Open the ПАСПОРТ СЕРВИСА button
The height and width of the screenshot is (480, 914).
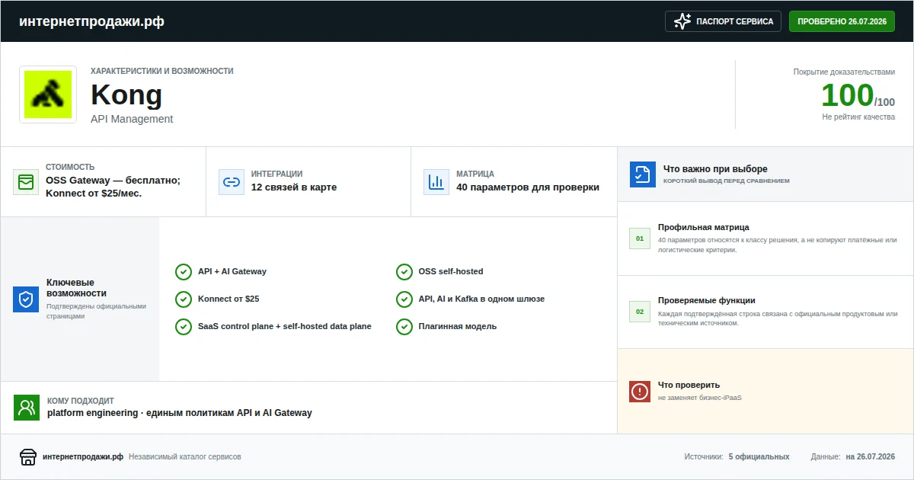click(723, 21)
